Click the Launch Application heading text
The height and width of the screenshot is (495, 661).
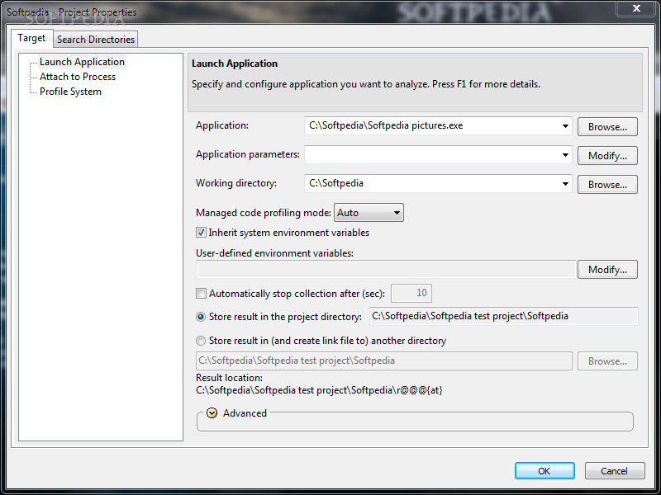click(235, 64)
